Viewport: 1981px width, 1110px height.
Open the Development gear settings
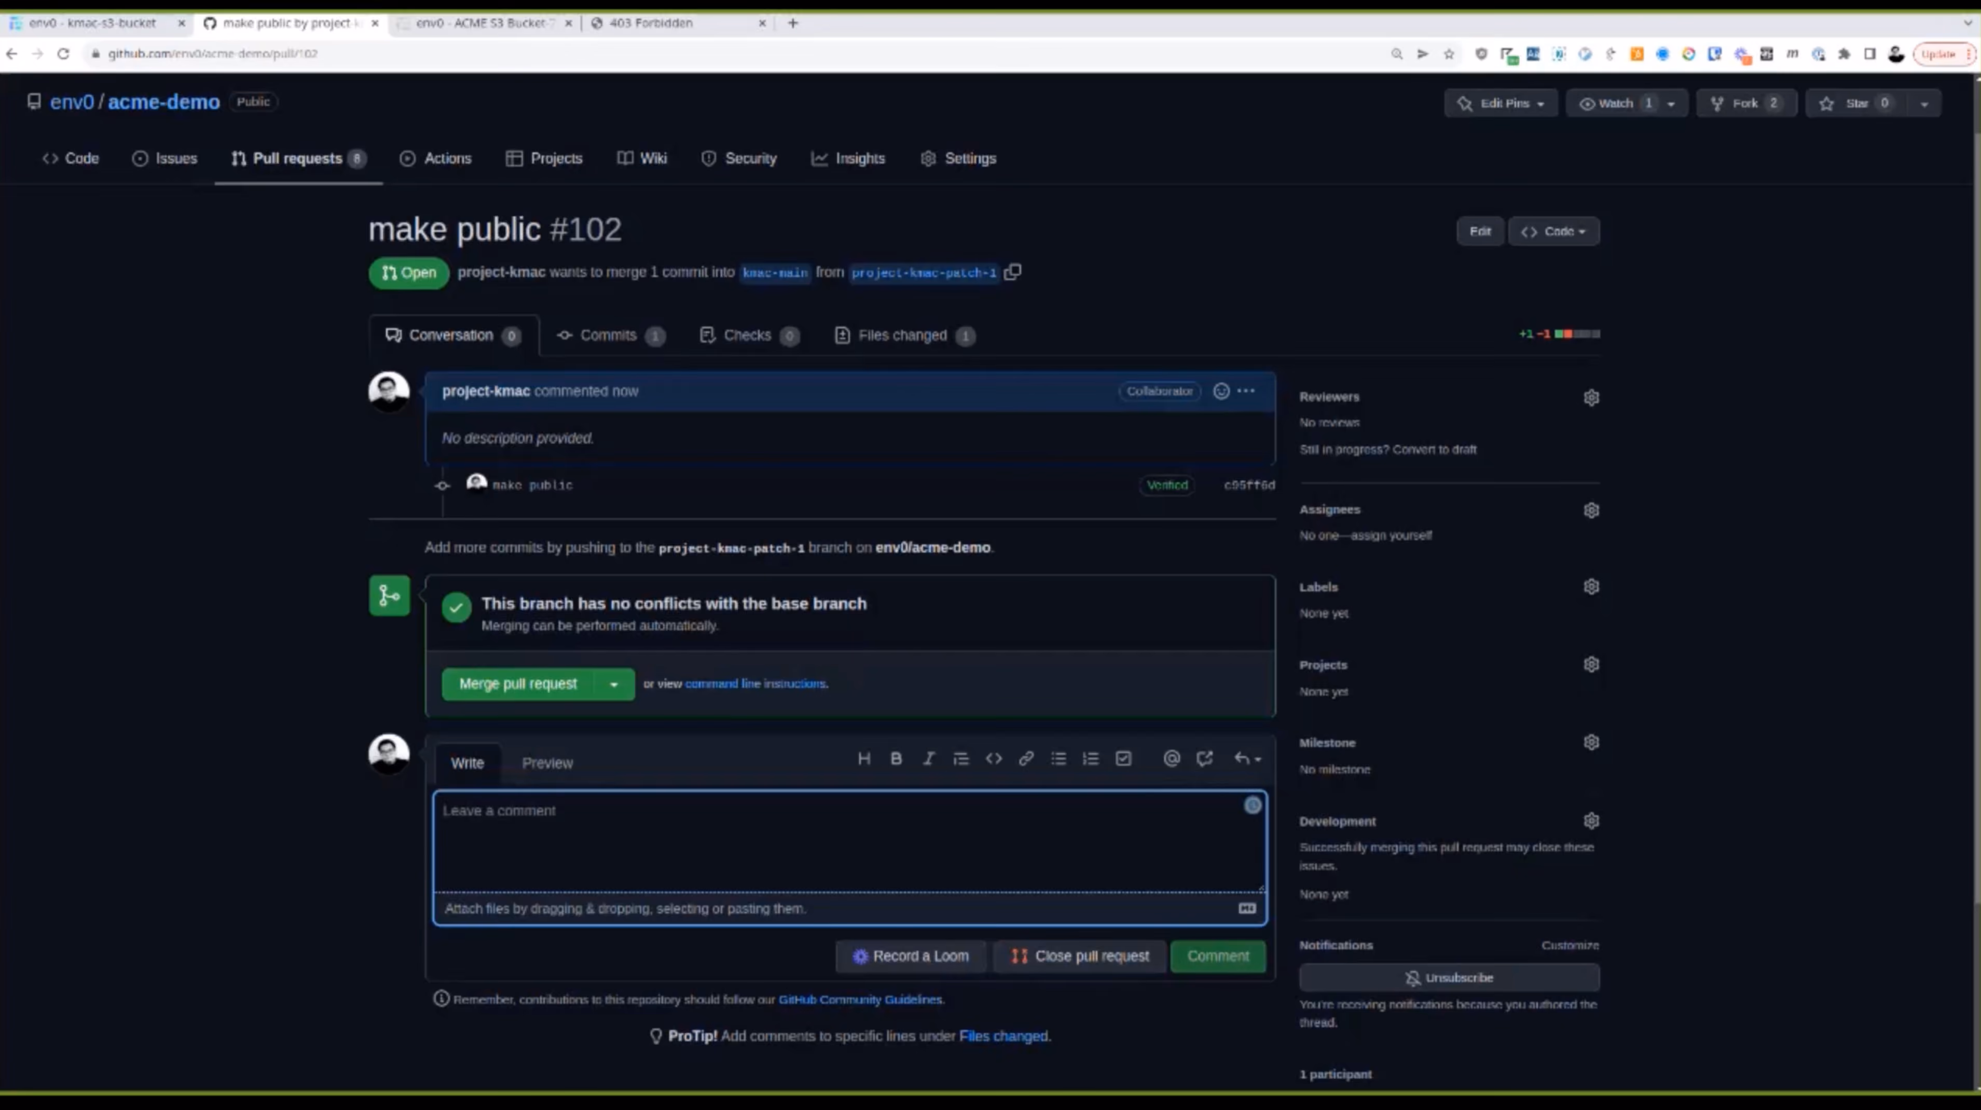1591,821
